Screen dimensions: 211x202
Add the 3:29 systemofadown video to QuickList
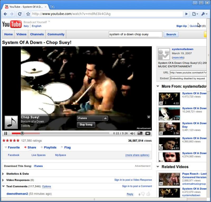point(161,118)
